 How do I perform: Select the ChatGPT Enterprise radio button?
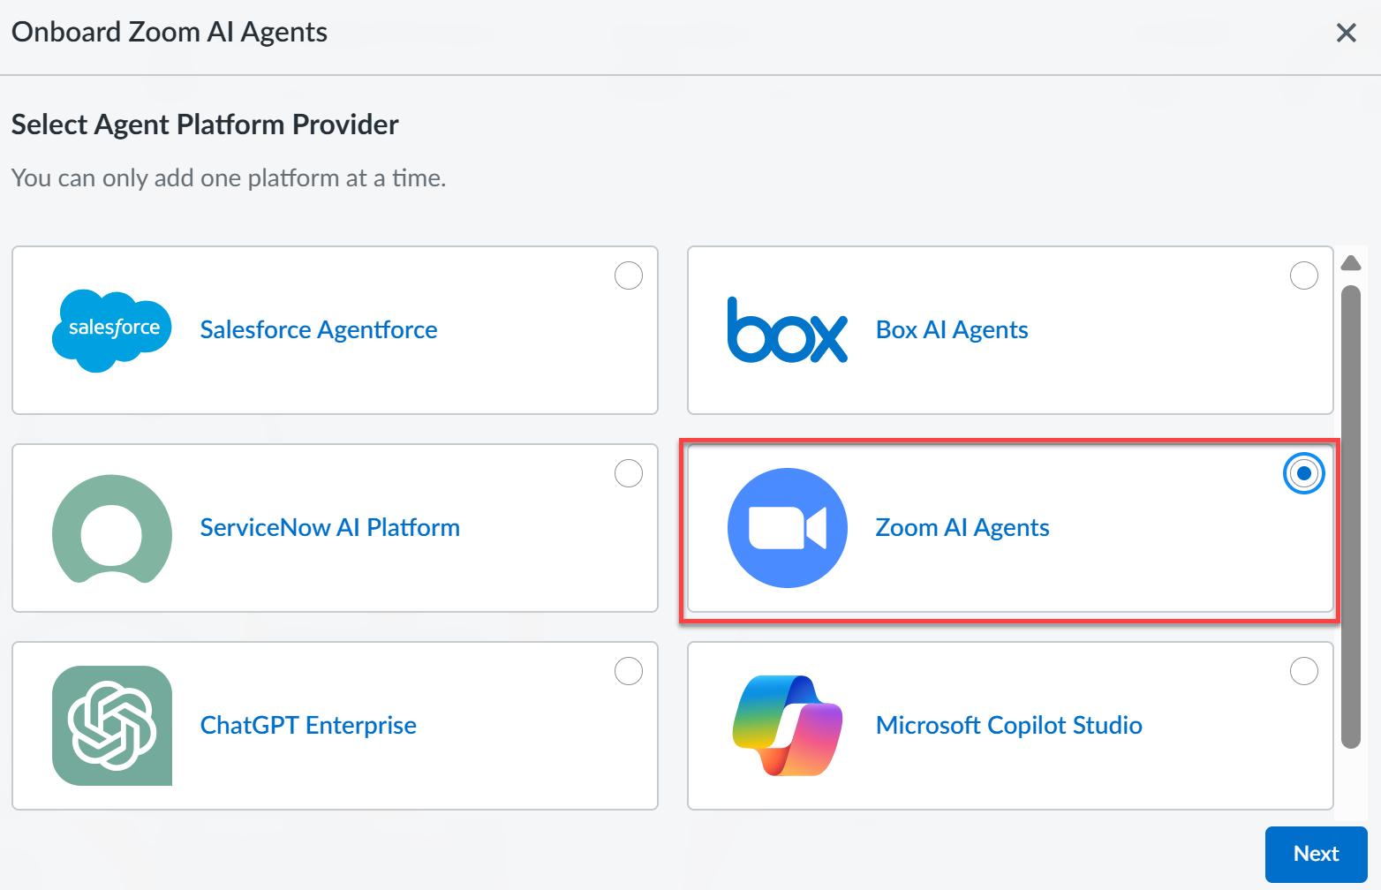pyautogui.click(x=628, y=671)
